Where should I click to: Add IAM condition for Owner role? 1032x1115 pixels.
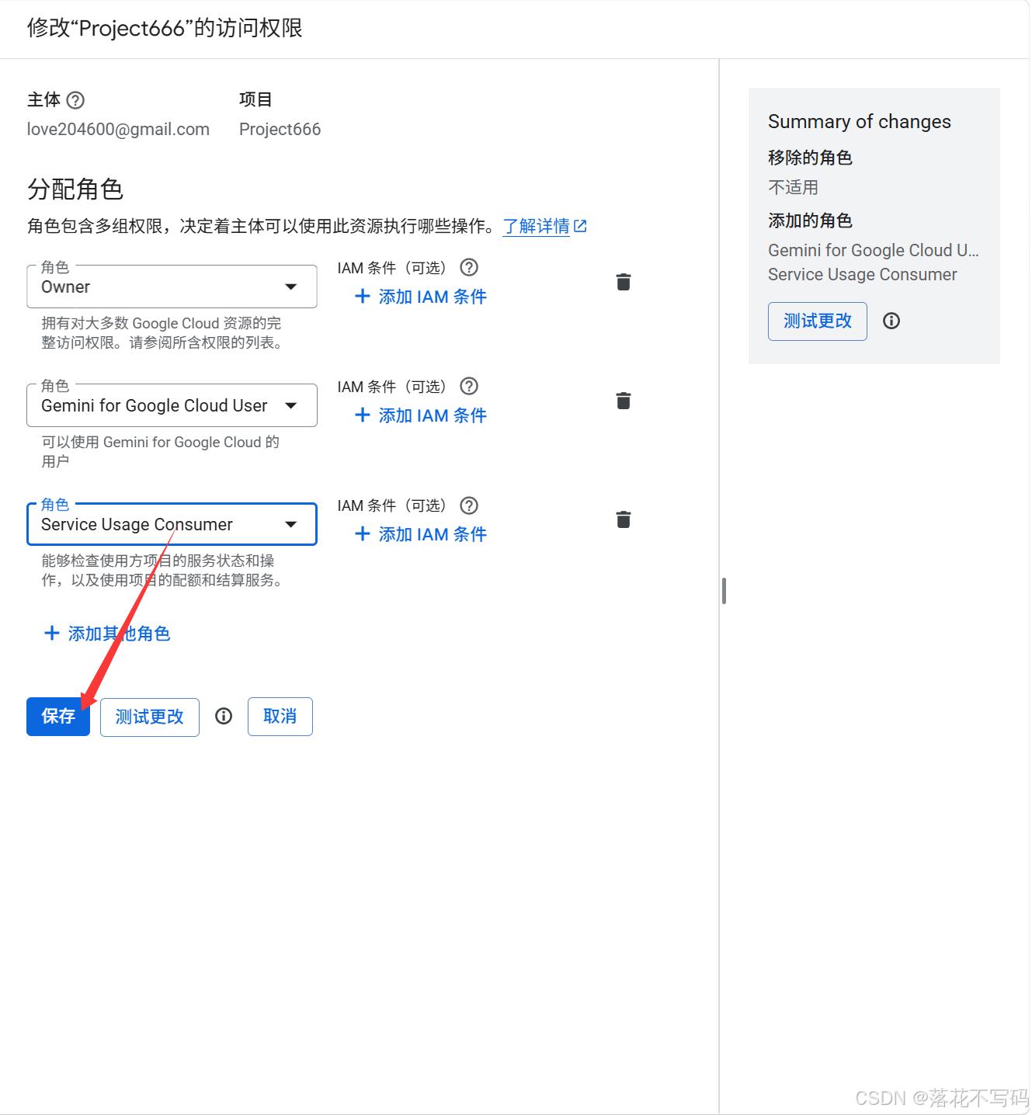(x=420, y=297)
